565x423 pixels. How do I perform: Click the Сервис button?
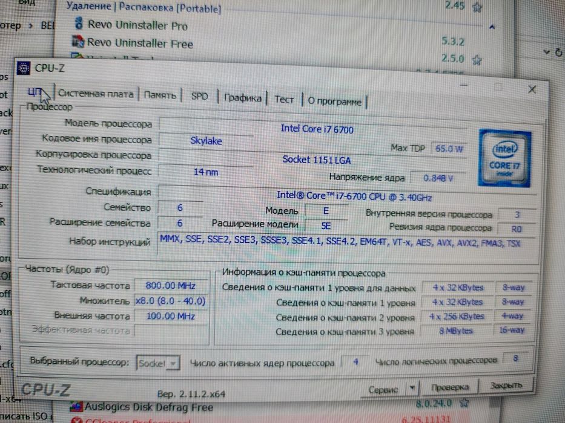(x=383, y=390)
